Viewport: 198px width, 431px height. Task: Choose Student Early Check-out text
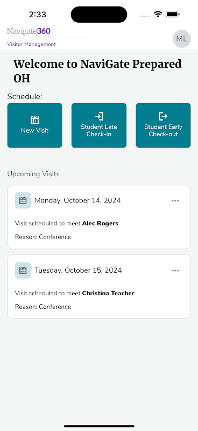[x=163, y=130]
